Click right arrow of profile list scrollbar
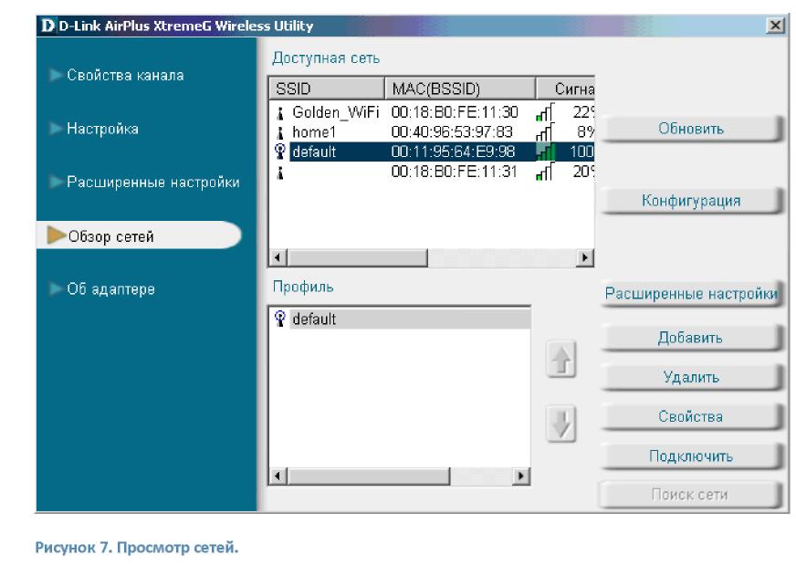The width and height of the screenshot is (796, 565). (521, 476)
